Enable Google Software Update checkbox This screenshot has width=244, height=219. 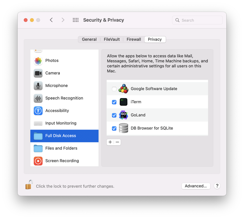(x=114, y=89)
